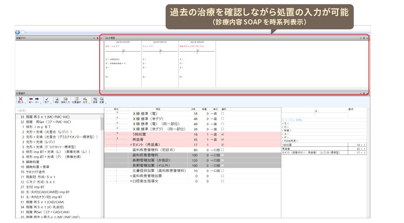This screenshot has height=223, width=404.
Task: Open the 処方 prescription icon
Action: pyautogui.click(x=85, y=99)
